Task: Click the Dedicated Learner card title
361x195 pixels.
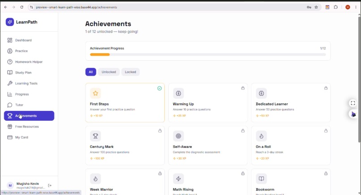Action: tap(272, 104)
